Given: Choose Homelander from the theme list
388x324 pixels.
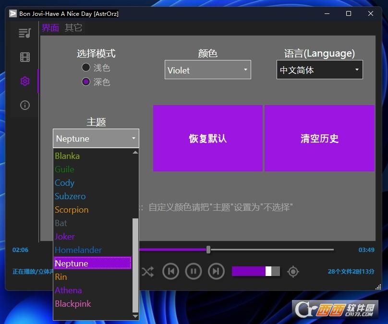Looking at the screenshot, I should point(93,250).
